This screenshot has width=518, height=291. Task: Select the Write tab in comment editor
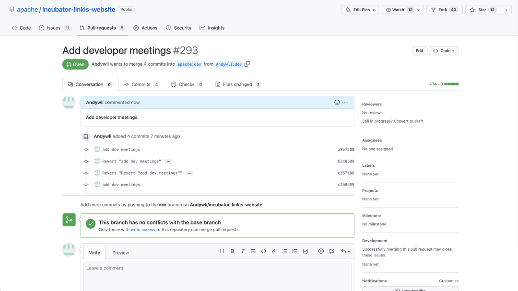pos(94,253)
